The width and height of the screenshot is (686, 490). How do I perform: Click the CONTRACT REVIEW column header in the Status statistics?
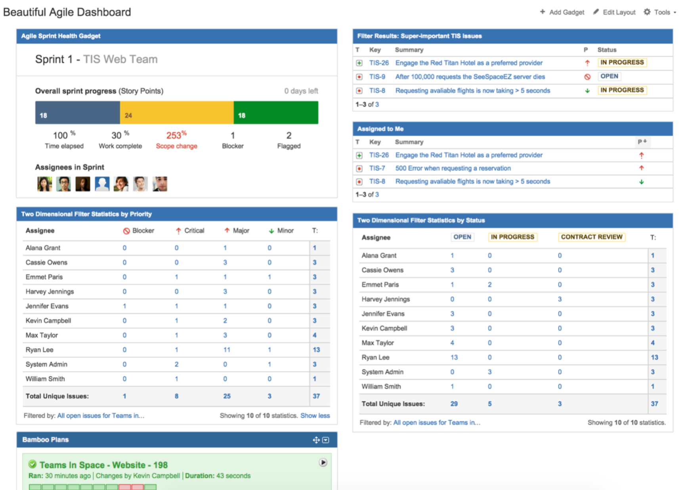pyautogui.click(x=592, y=237)
